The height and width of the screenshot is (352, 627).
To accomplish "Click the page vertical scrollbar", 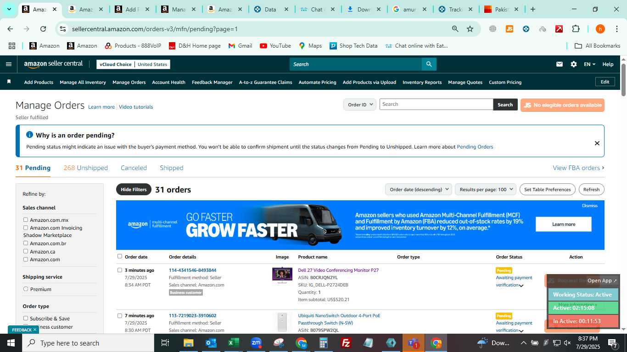I will click(x=623, y=79).
